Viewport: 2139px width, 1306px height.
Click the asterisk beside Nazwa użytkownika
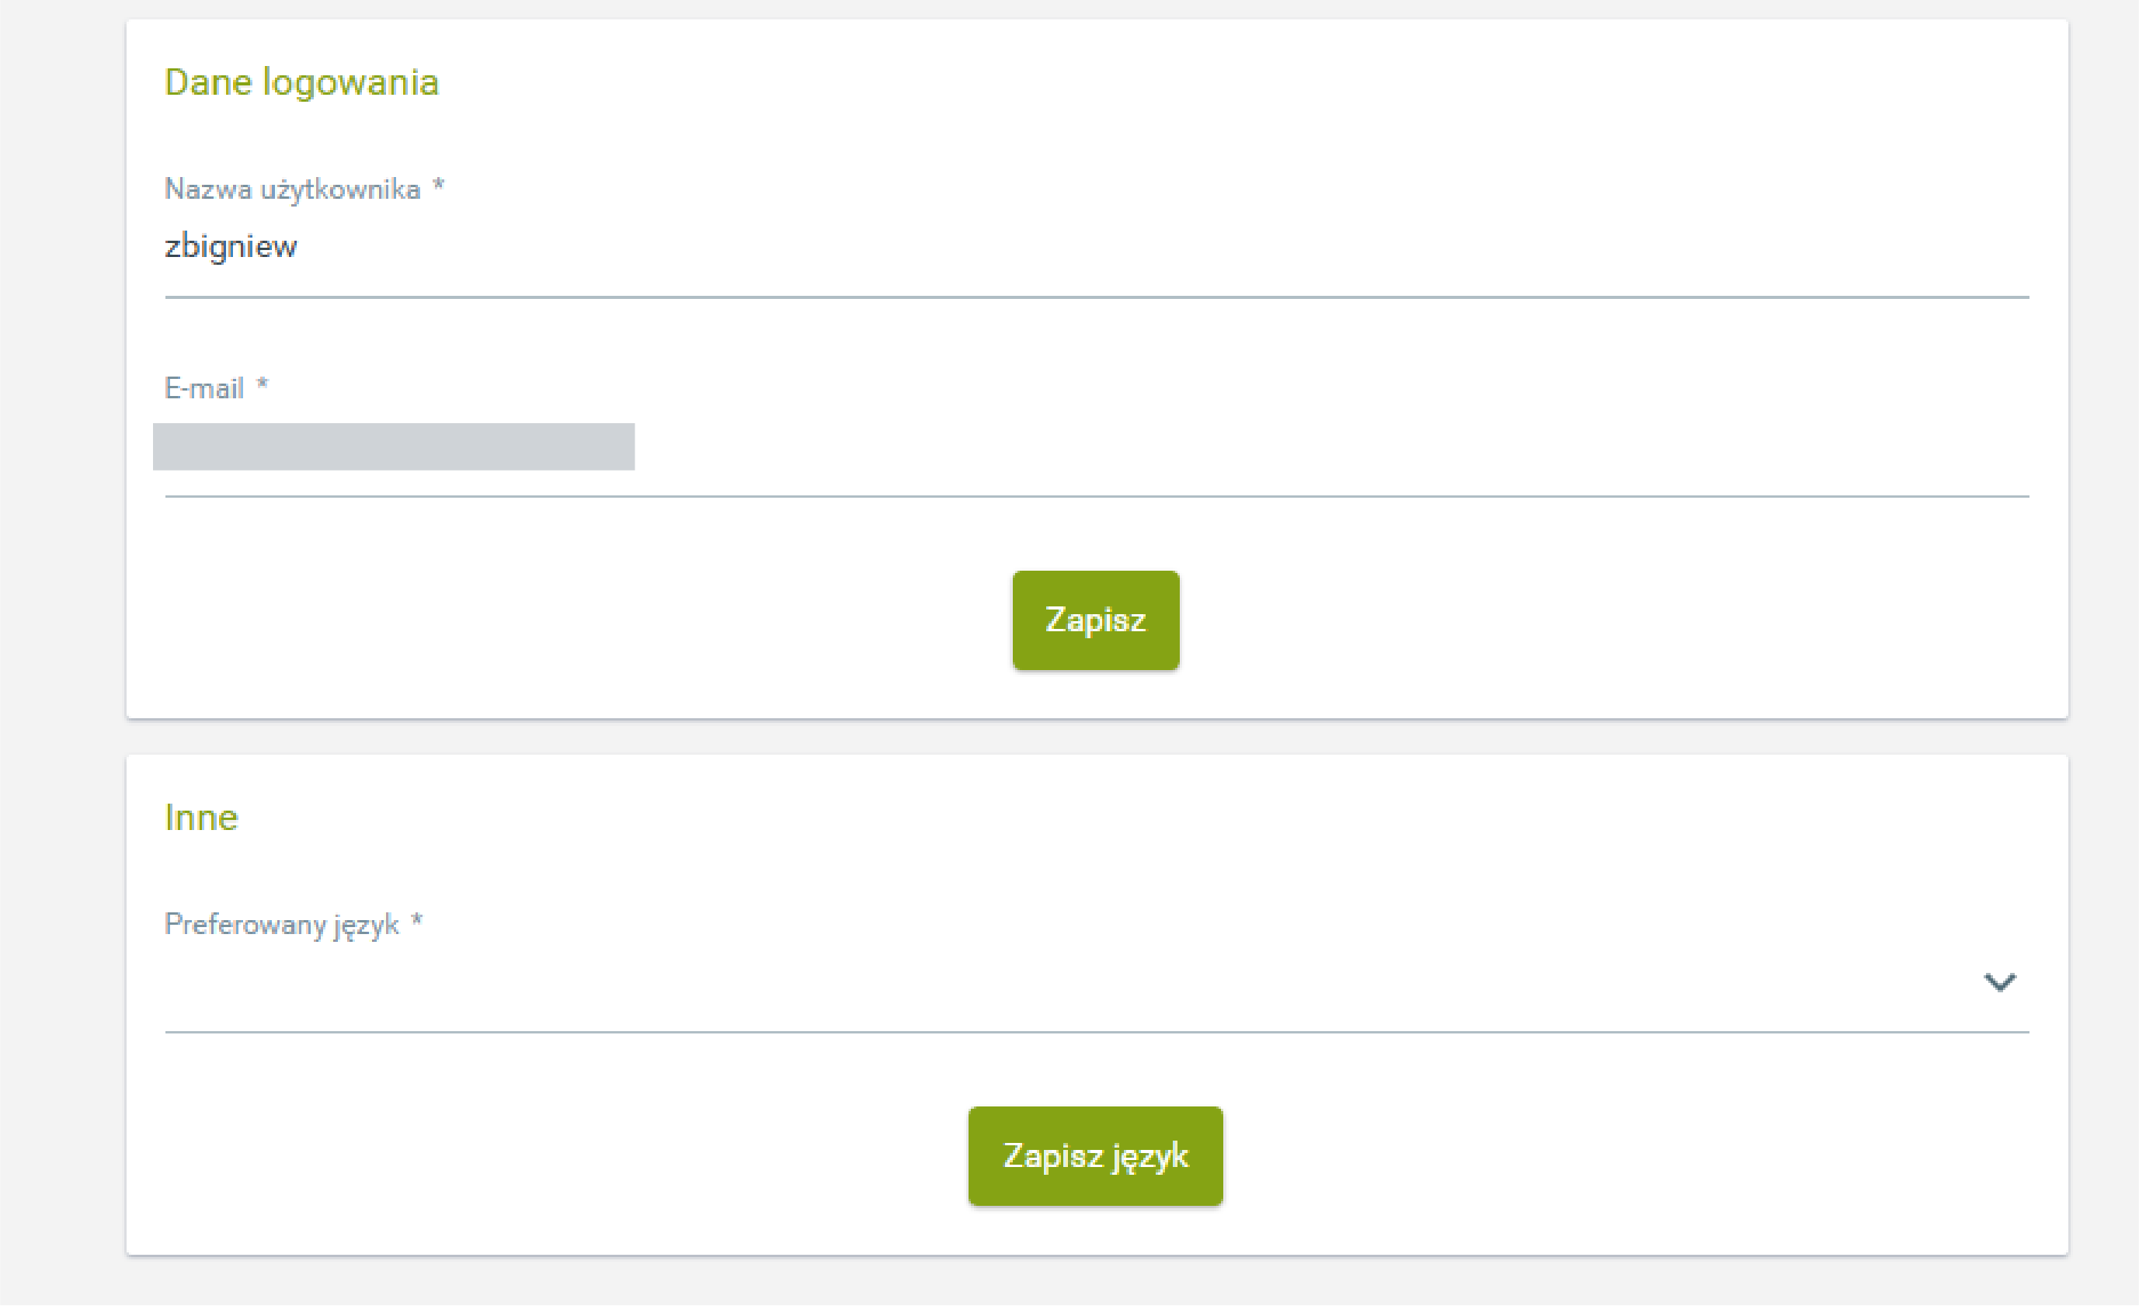[x=438, y=186]
